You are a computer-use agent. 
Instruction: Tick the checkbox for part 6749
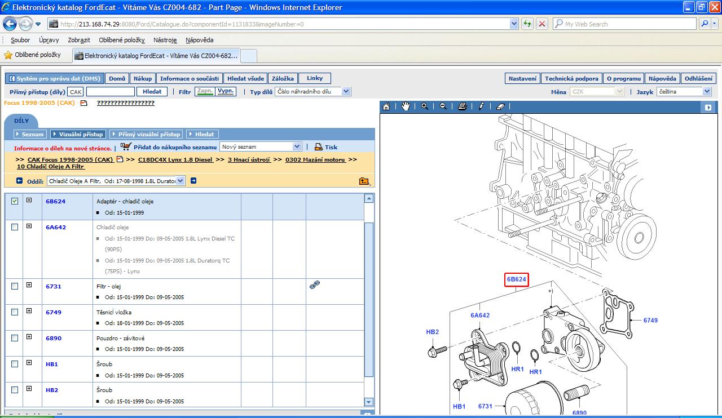coord(15,312)
